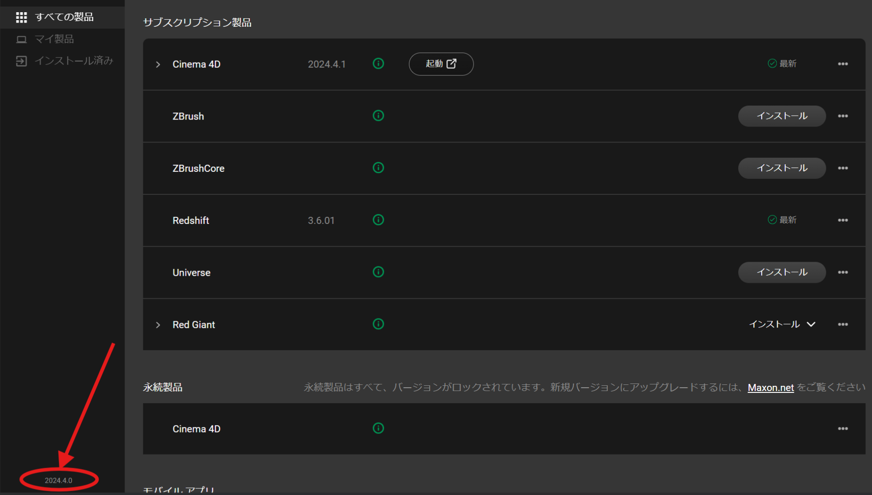Click the 永続製品 heading

pyautogui.click(x=163, y=387)
